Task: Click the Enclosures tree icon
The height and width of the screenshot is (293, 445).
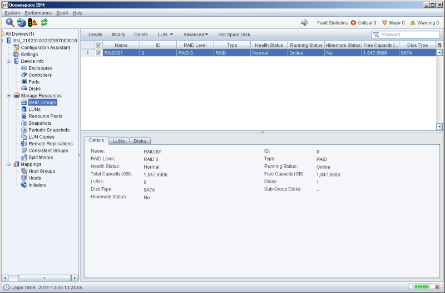Action: (x=24, y=68)
